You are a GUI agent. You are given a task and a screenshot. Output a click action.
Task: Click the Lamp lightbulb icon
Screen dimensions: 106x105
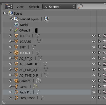[x=16, y=86]
